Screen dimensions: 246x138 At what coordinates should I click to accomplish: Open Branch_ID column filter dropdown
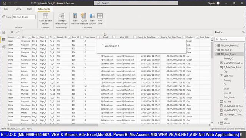[x=69, y=37]
